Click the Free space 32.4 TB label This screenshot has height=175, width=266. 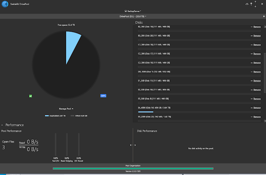pyautogui.click(x=66, y=25)
